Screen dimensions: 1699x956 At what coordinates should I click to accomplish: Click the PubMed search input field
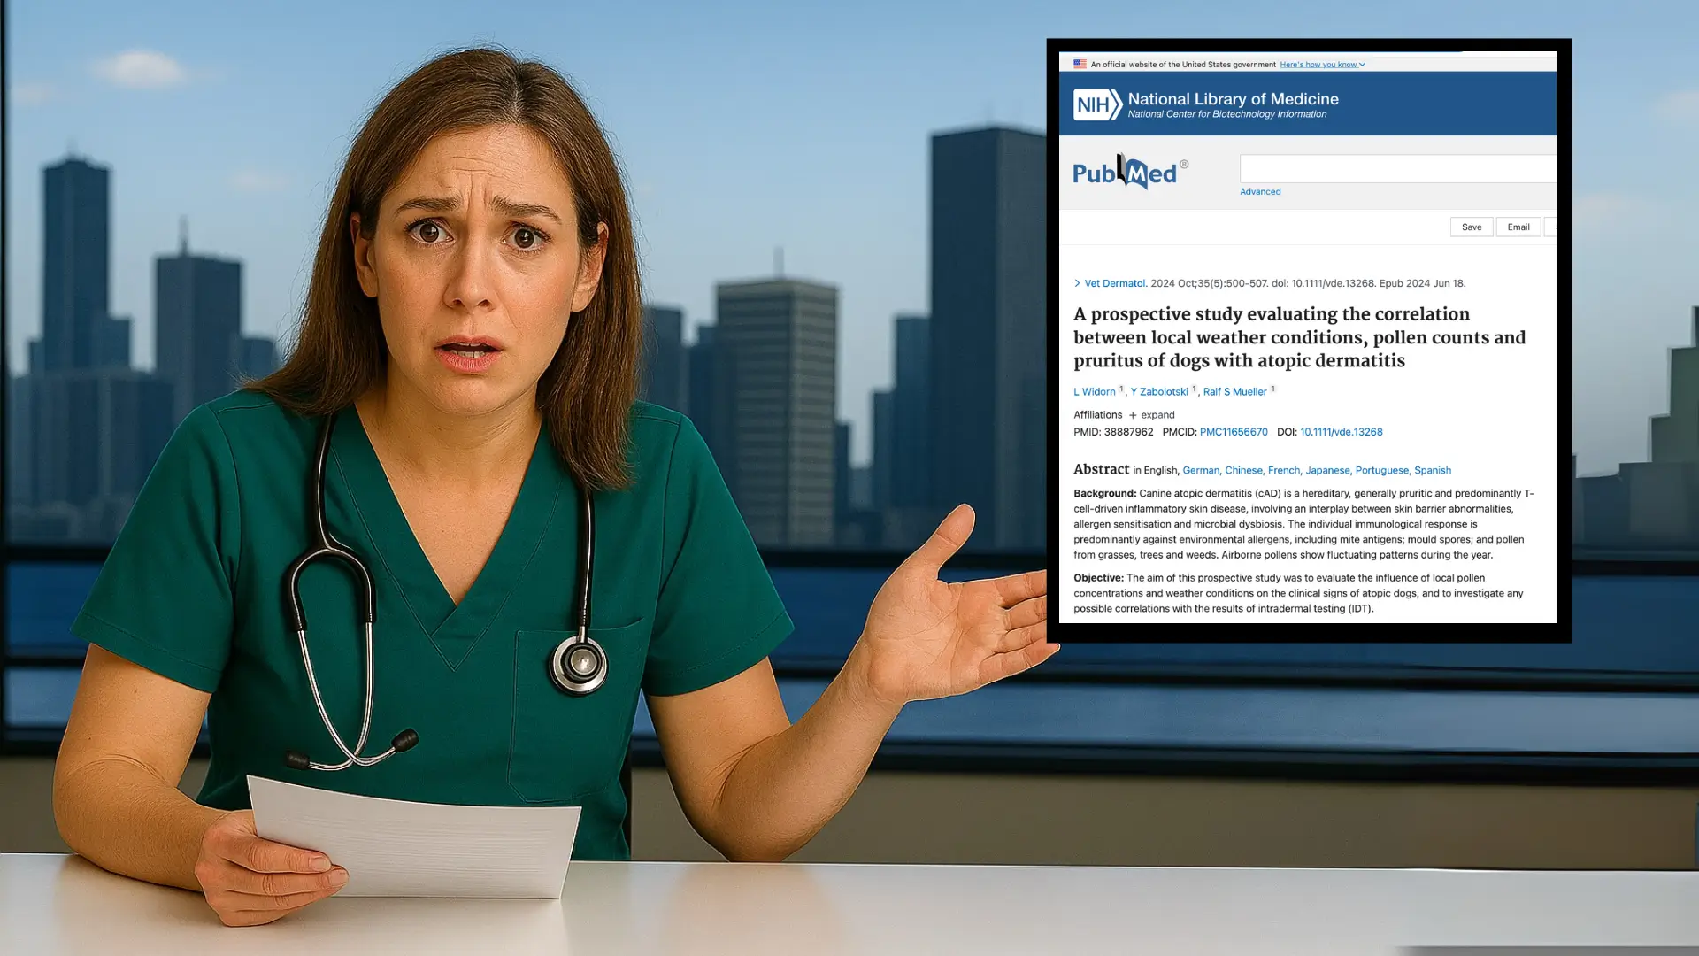pyautogui.click(x=1398, y=168)
